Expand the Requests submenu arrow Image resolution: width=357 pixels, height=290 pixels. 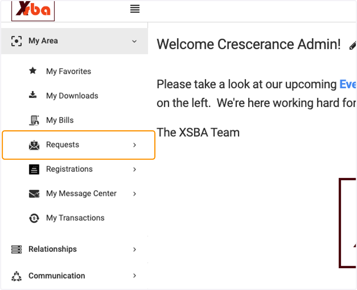(x=134, y=145)
